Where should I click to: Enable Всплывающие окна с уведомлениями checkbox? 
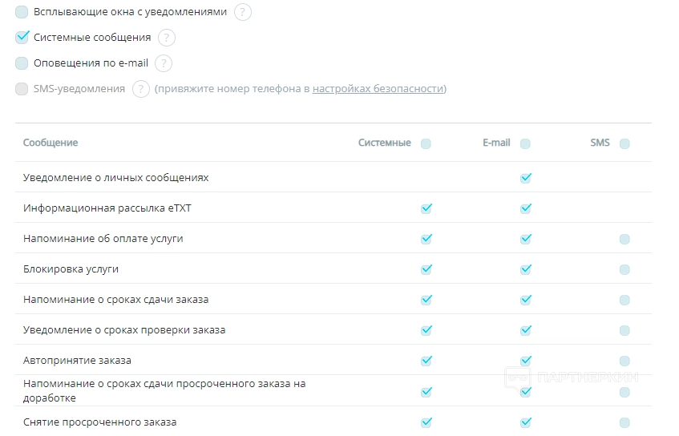(22, 12)
